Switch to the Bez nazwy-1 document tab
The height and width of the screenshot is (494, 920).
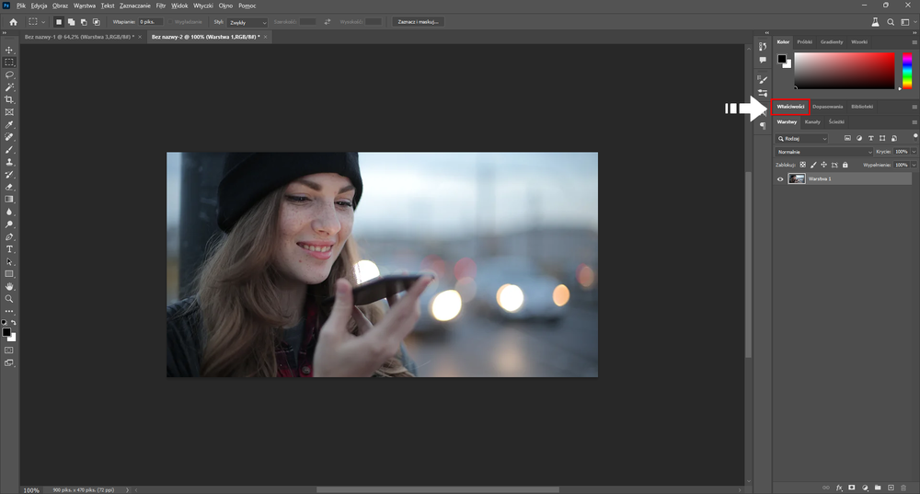(x=79, y=37)
